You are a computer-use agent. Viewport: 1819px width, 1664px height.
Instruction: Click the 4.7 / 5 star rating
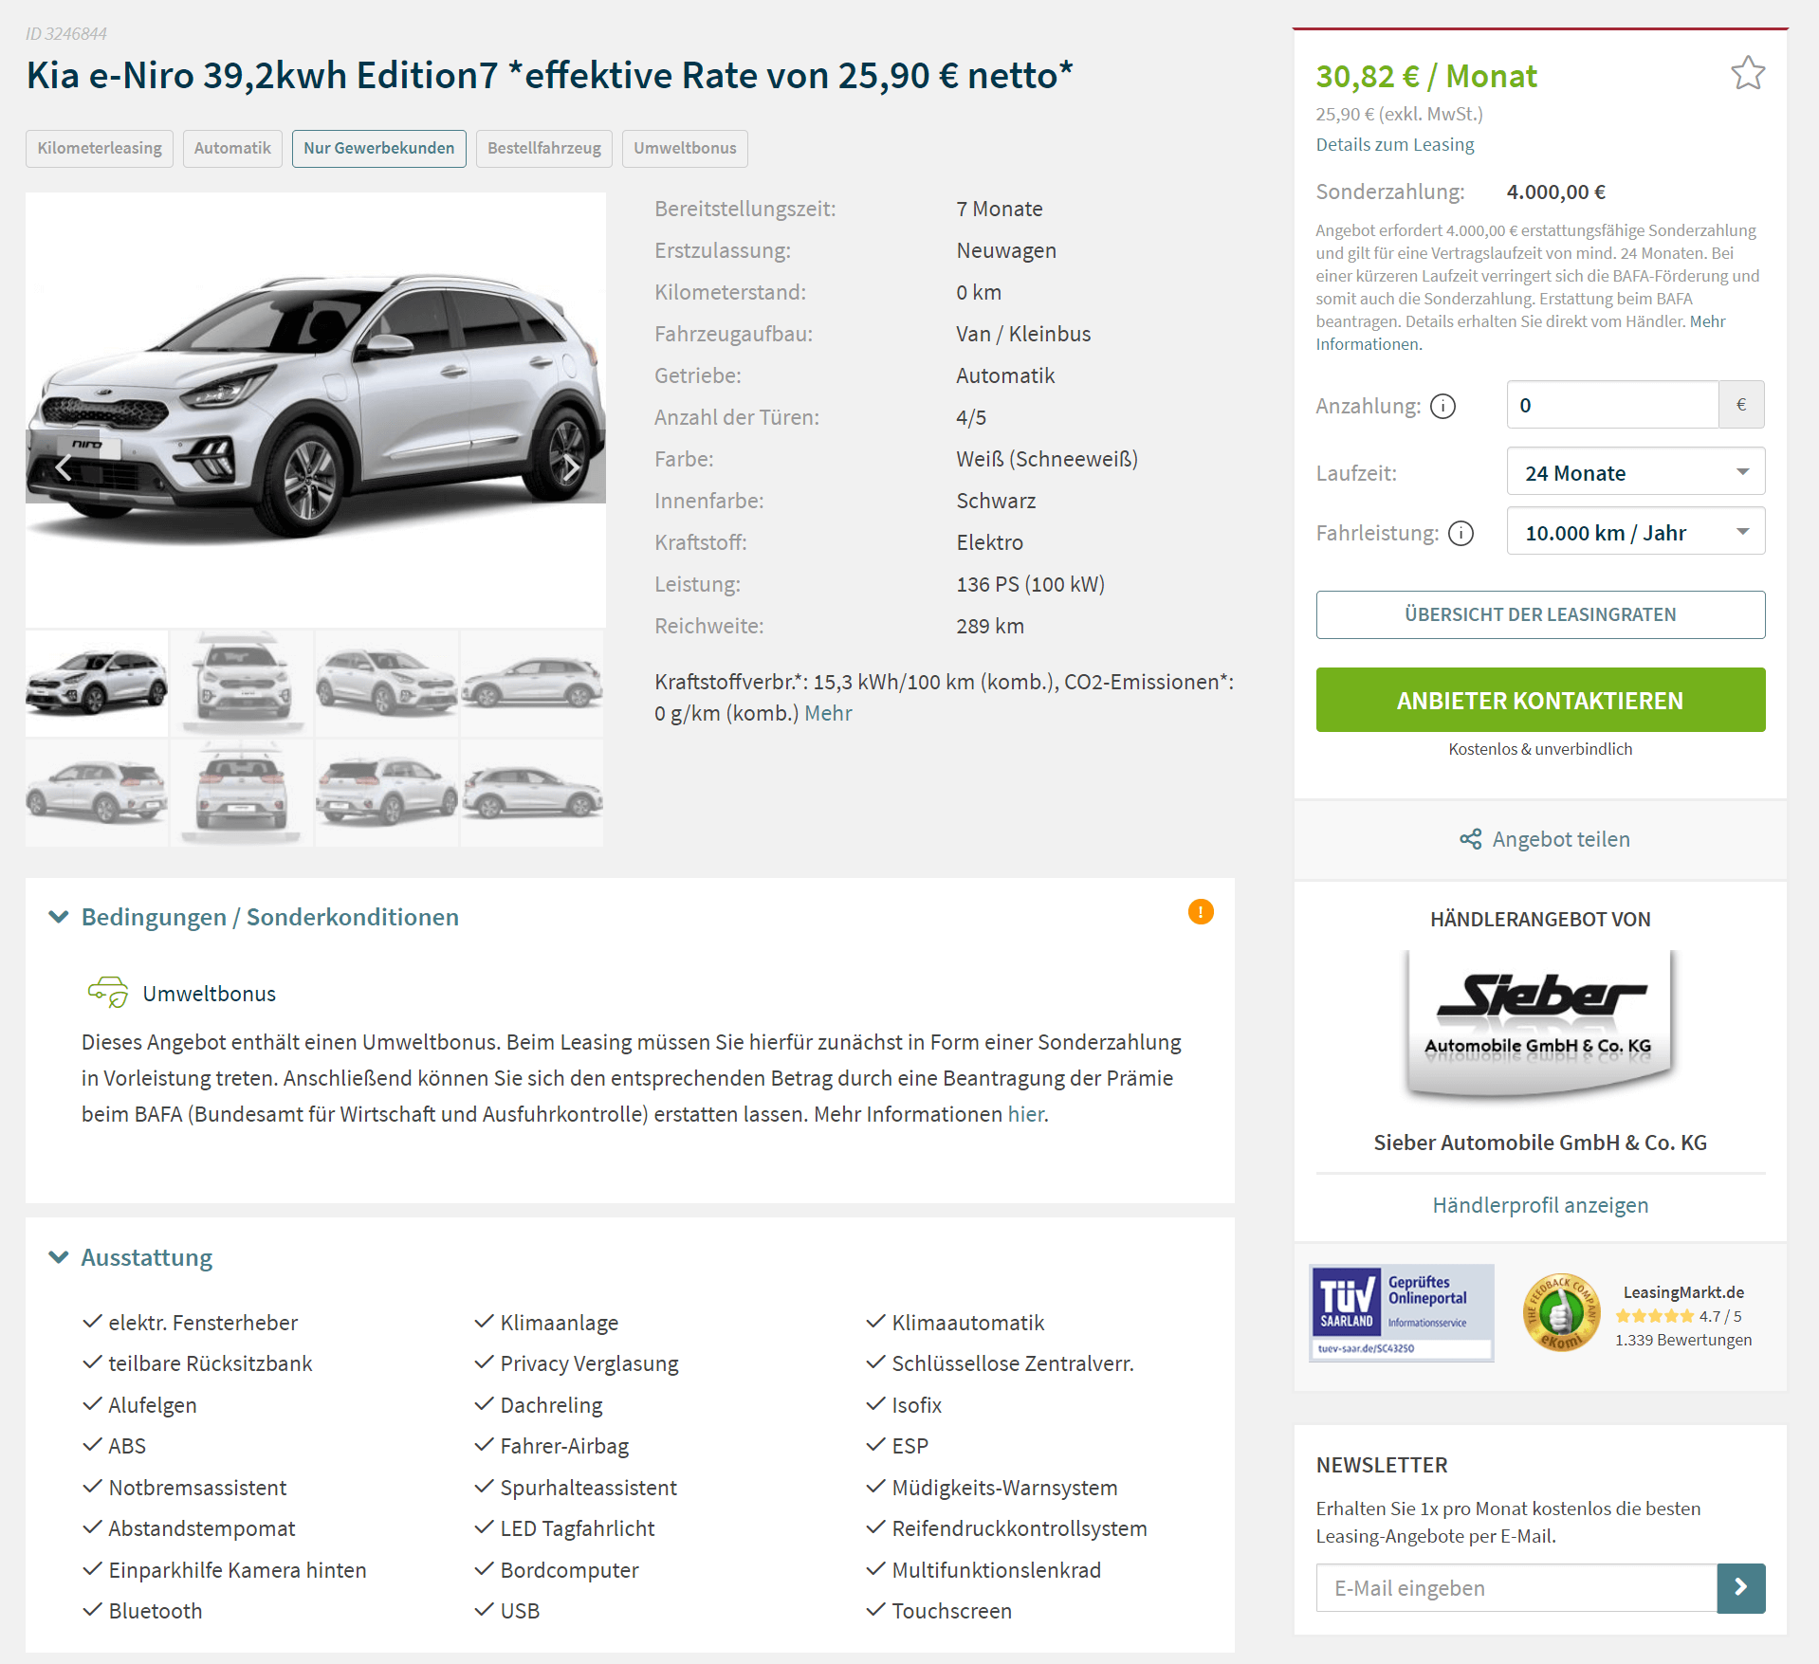pyautogui.click(x=1679, y=1316)
